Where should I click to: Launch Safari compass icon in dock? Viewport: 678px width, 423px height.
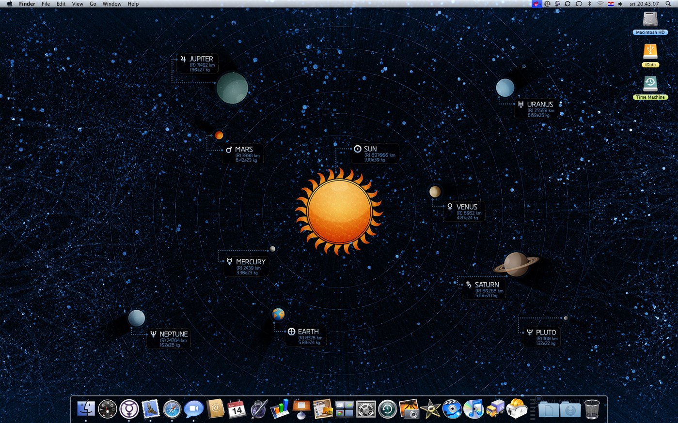click(x=172, y=409)
